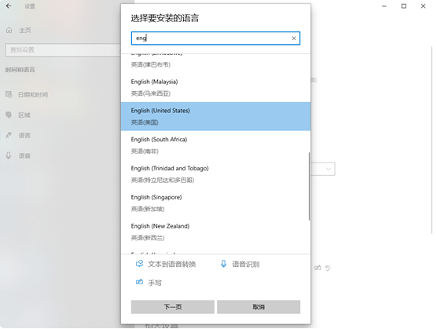Go to 主页 in Settings sidebar
437x329 pixels.
pos(25,30)
